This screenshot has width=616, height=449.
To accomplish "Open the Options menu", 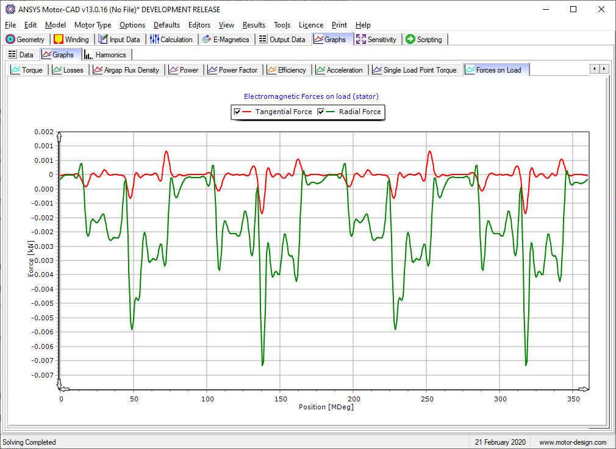I will [x=132, y=25].
